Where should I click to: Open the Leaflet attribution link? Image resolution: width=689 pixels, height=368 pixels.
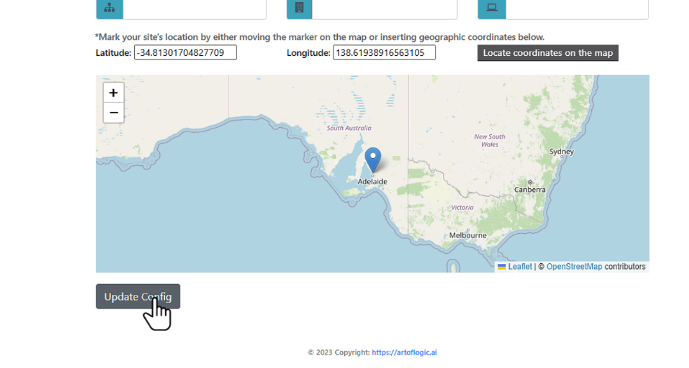(x=519, y=267)
